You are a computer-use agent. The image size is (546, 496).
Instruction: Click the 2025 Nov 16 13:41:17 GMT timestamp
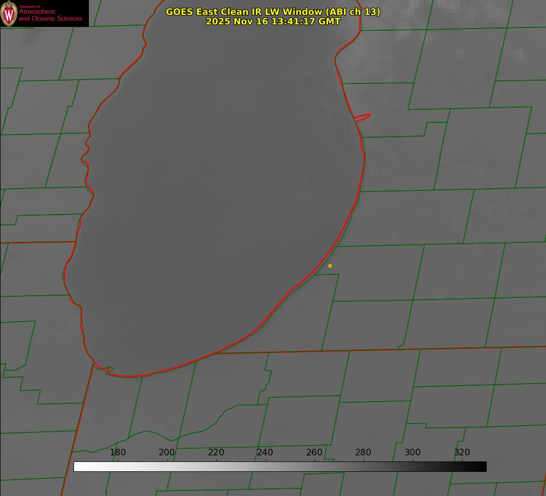(273, 21)
